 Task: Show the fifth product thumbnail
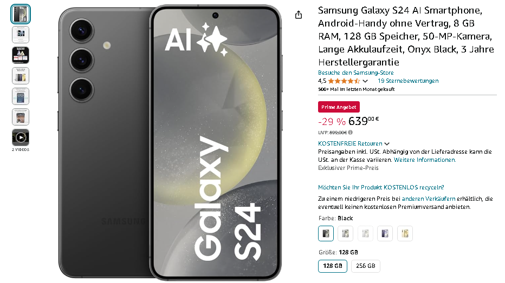coord(21,96)
